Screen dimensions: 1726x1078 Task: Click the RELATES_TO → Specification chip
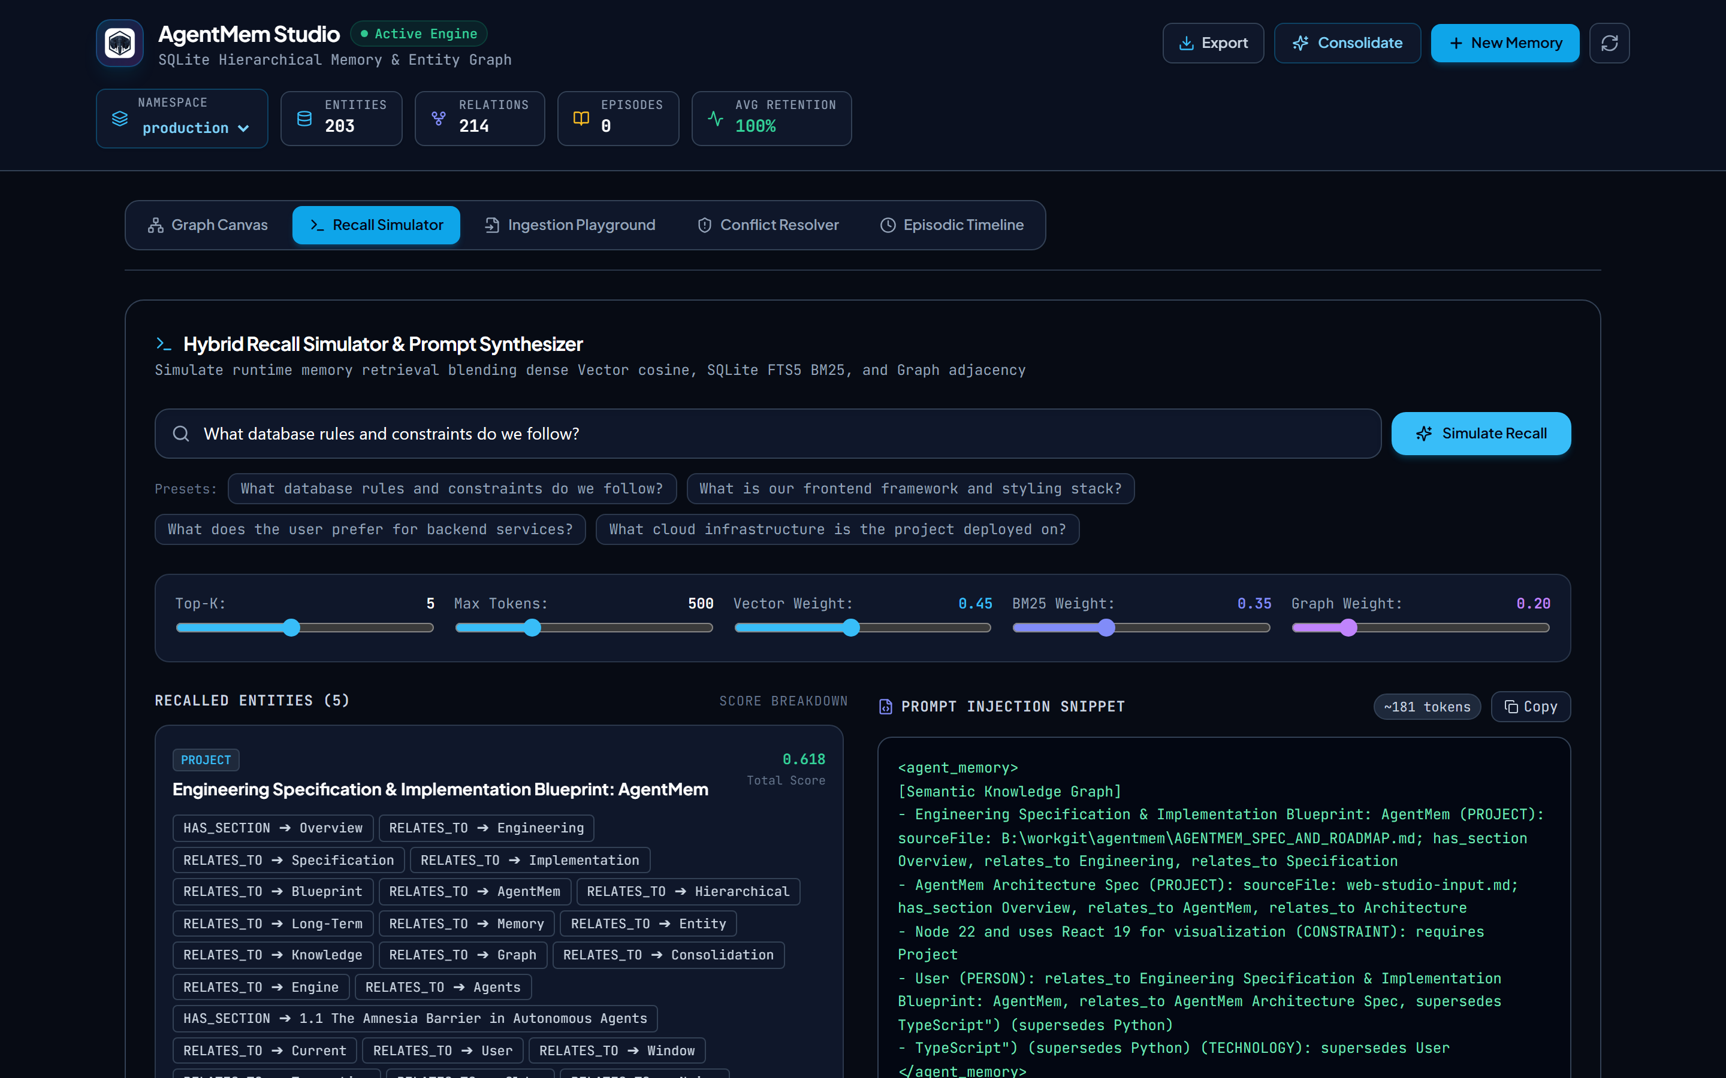coord(288,860)
